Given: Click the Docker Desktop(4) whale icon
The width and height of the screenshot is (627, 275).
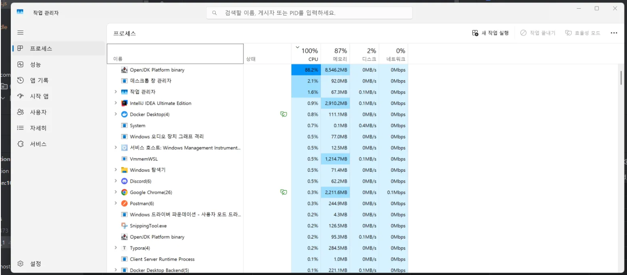Looking at the screenshot, I should click(124, 115).
